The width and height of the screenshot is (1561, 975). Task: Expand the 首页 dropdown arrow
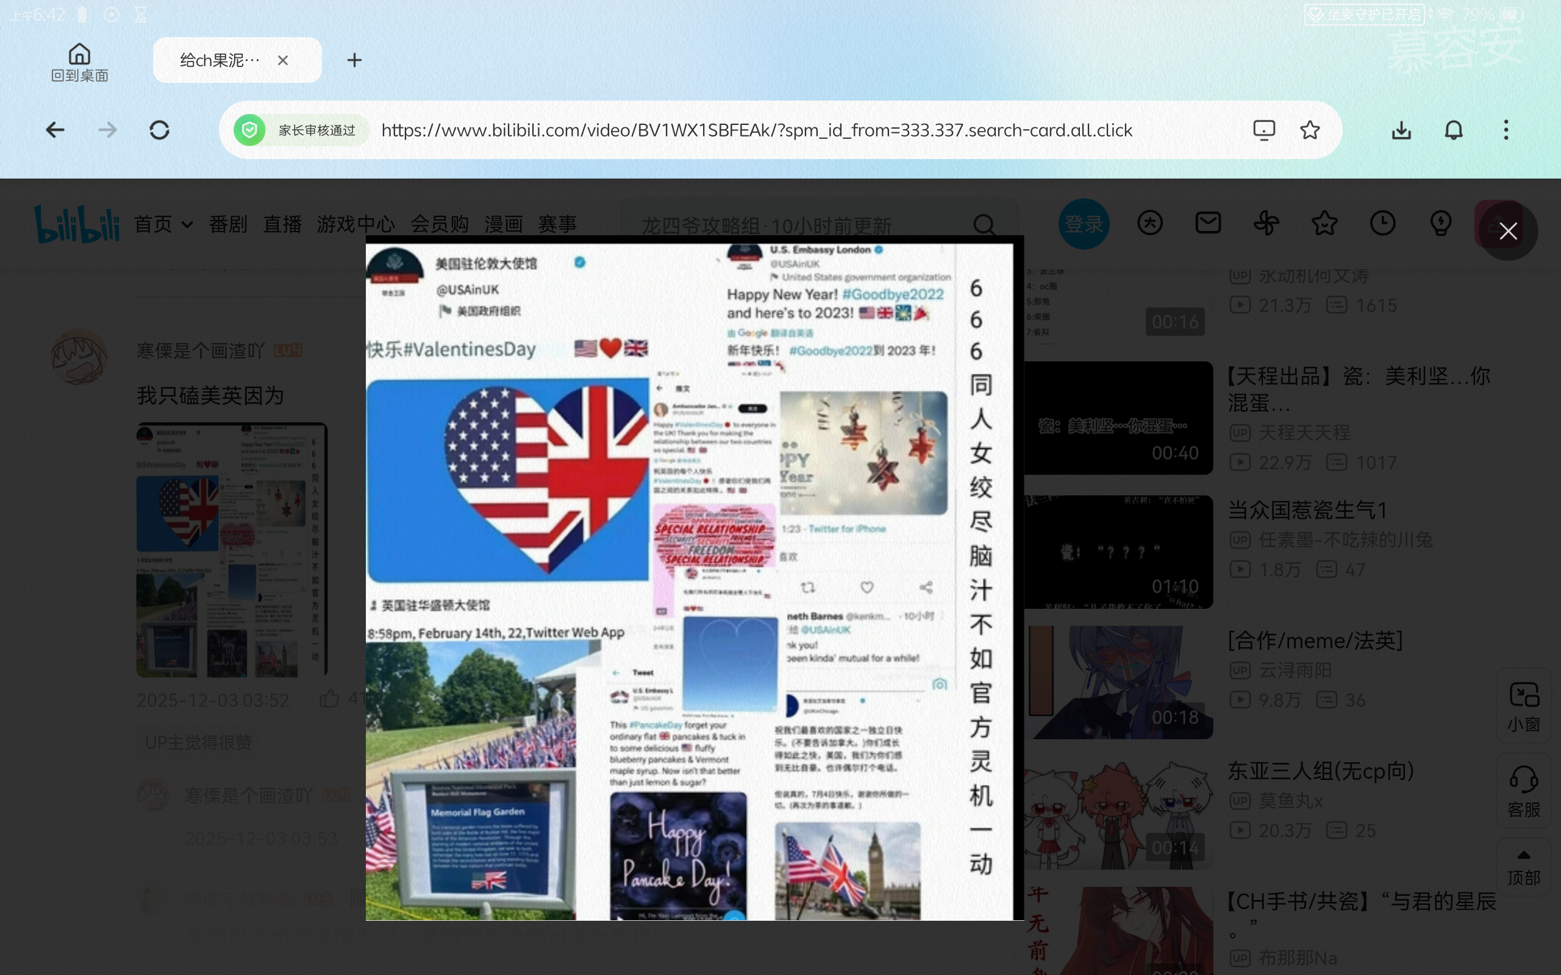tap(187, 224)
